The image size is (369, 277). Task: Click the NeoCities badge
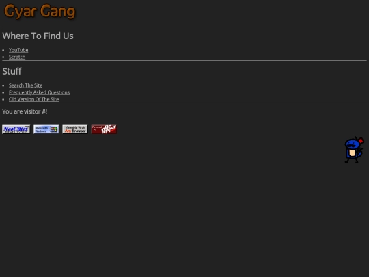(x=16, y=129)
